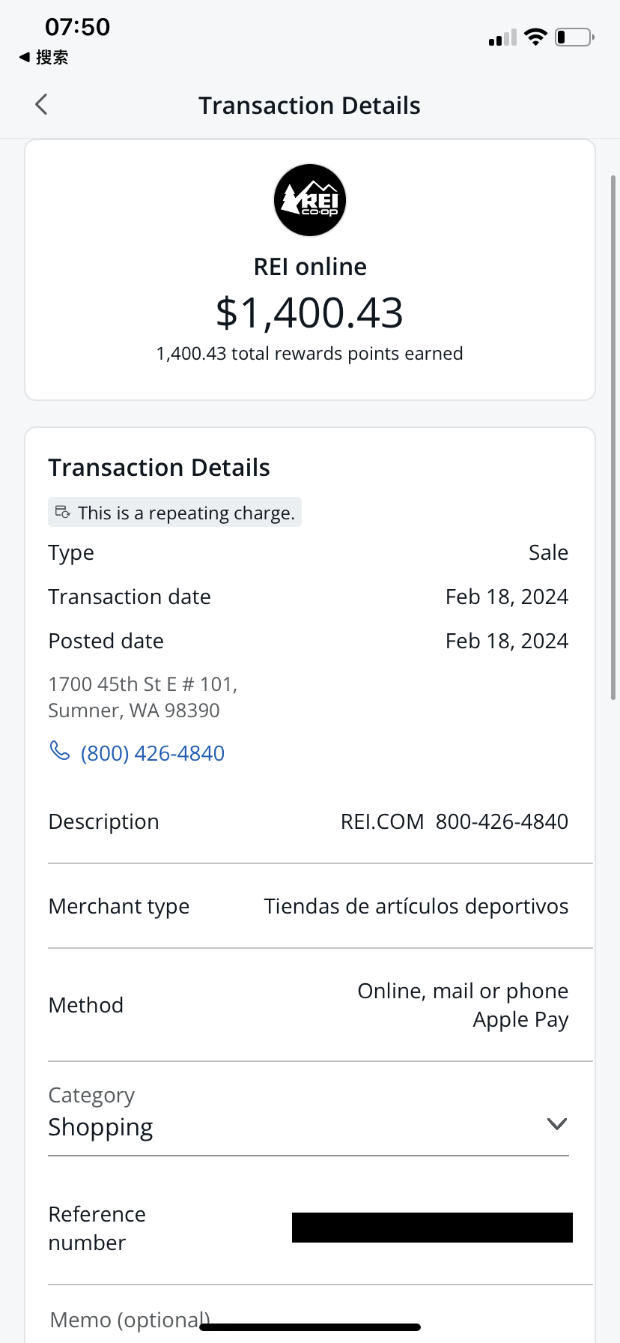Tap the phone handset icon

pos(59,750)
